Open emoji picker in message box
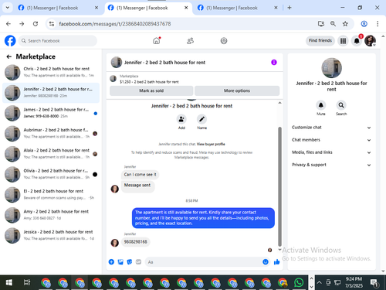Image resolution: width=386 pixels, height=290 pixels. [266, 262]
